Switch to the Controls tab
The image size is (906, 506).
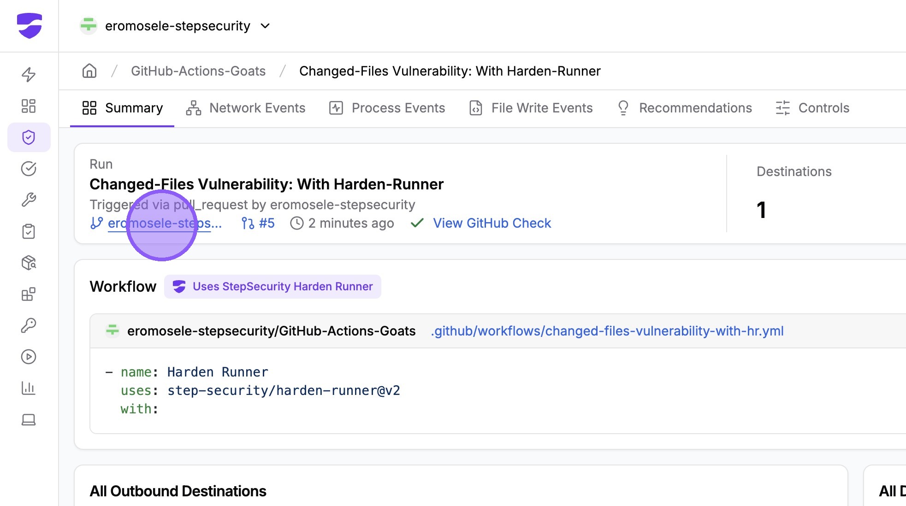812,108
